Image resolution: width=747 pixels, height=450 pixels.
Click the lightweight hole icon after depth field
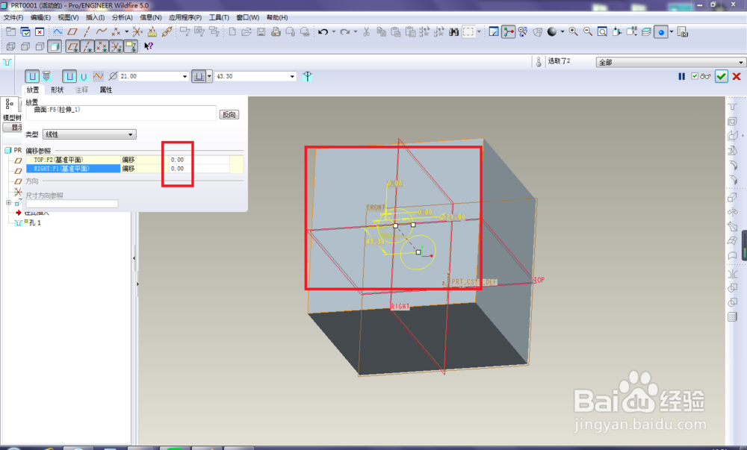pyautogui.click(x=307, y=76)
